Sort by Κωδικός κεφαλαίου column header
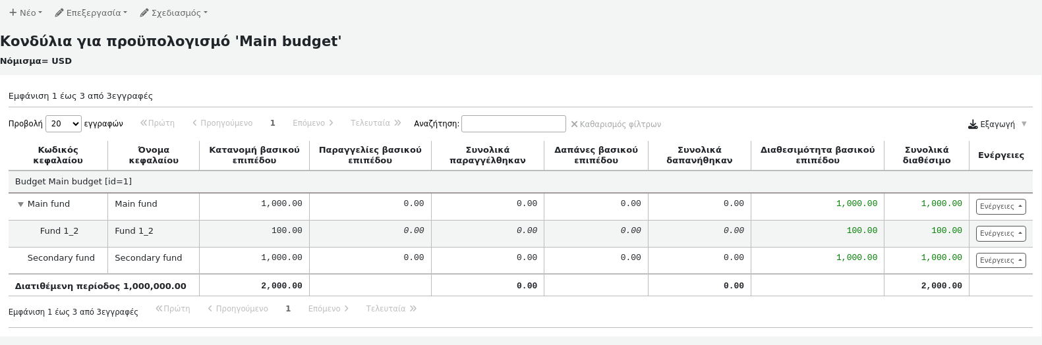 click(x=58, y=155)
